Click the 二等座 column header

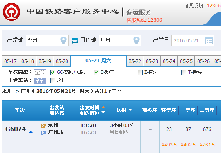pyautogui.click(x=207, y=110)
